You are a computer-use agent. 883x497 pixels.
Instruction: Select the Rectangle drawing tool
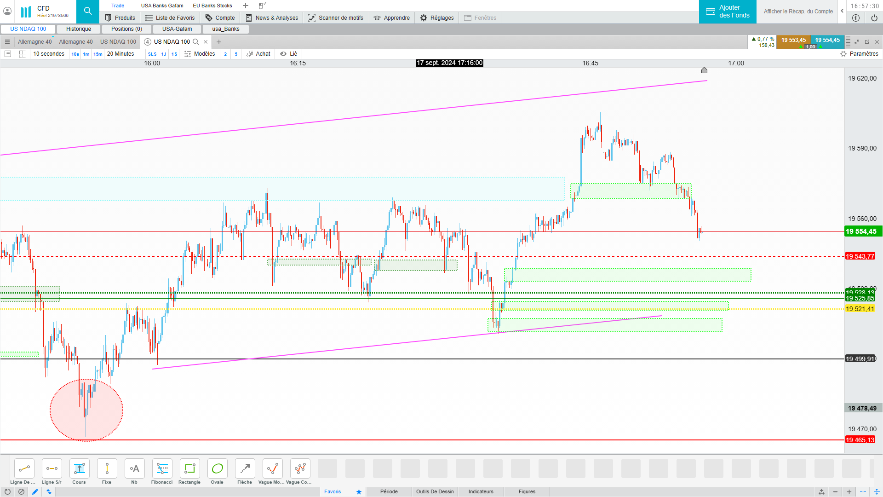189,469
